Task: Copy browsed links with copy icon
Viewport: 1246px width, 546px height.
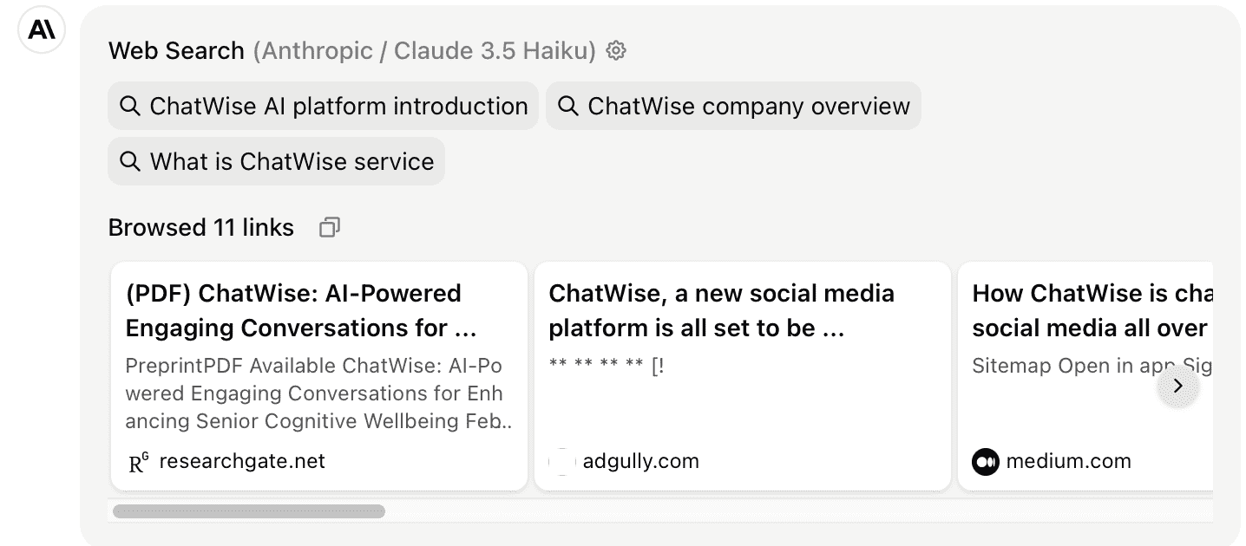Action: pos(330,228)
